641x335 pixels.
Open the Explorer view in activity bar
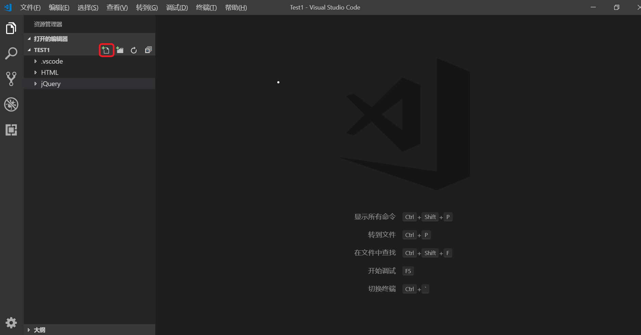(x=11, y=28)
